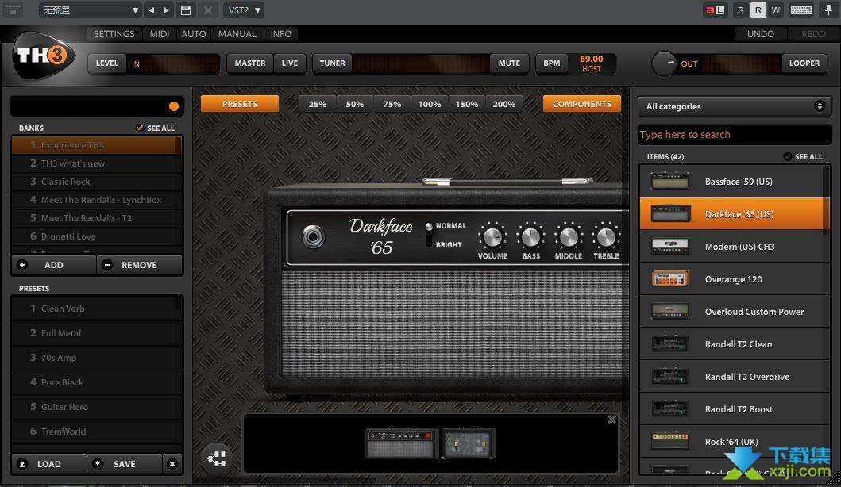Click the plus icon on ADD button

click(x=22, y=265)
